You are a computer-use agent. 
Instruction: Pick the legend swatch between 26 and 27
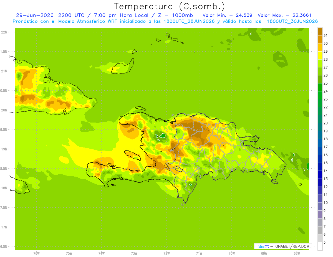(x=320, y=71)
